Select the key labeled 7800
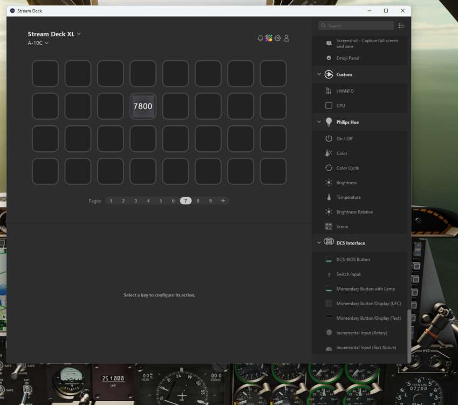Viewport: 458px width, 405px height. (143, 106)
